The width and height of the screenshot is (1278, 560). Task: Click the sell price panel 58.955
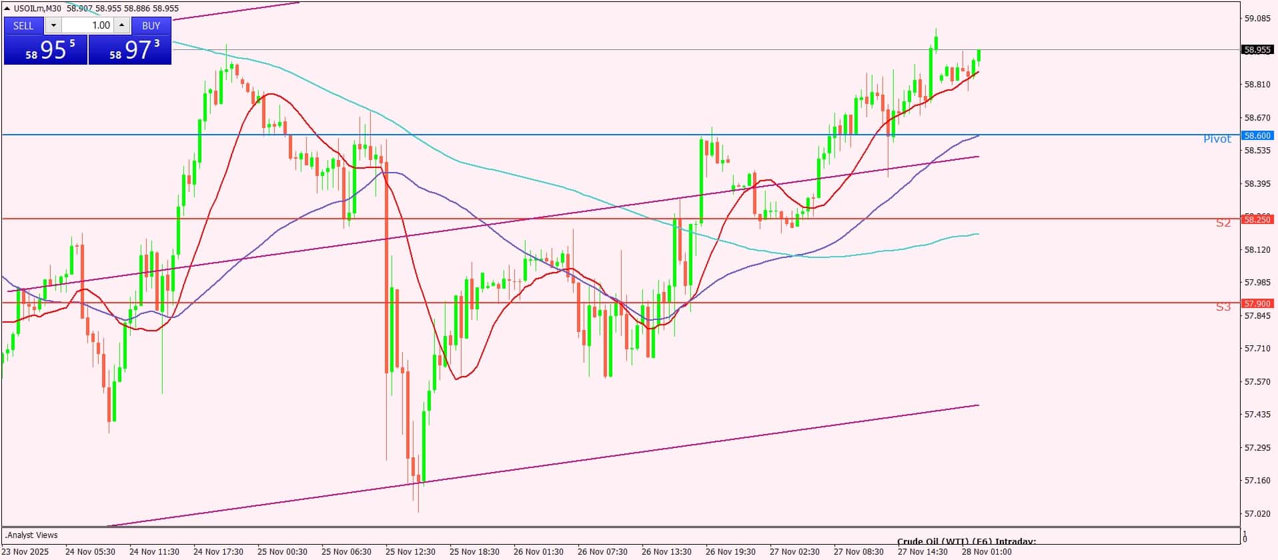tap(46, 50)
